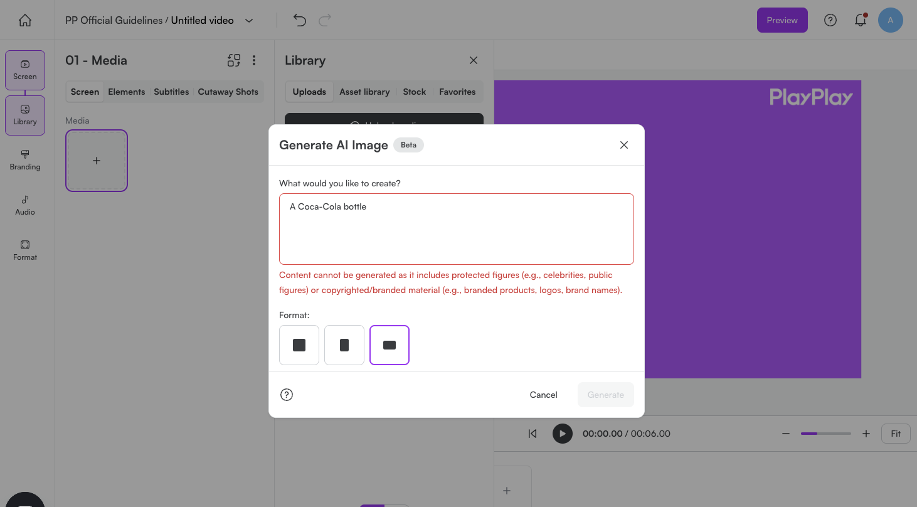The image size is (917, 507).
Task: Redo the last action
Action: 325,20
